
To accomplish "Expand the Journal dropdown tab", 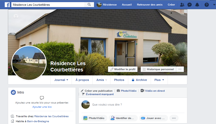I will pos(61,80).
